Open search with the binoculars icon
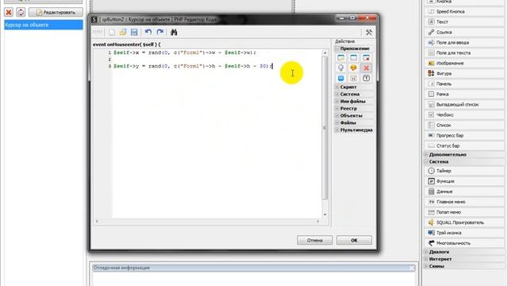 174,32
